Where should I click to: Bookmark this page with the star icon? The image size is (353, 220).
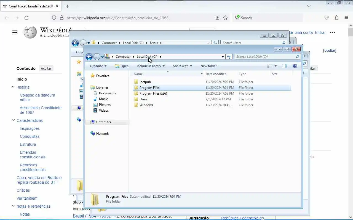225,18
